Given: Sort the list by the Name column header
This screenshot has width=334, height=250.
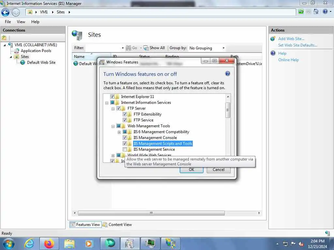Looking at the screenshot, I should [x=91, y=57].
